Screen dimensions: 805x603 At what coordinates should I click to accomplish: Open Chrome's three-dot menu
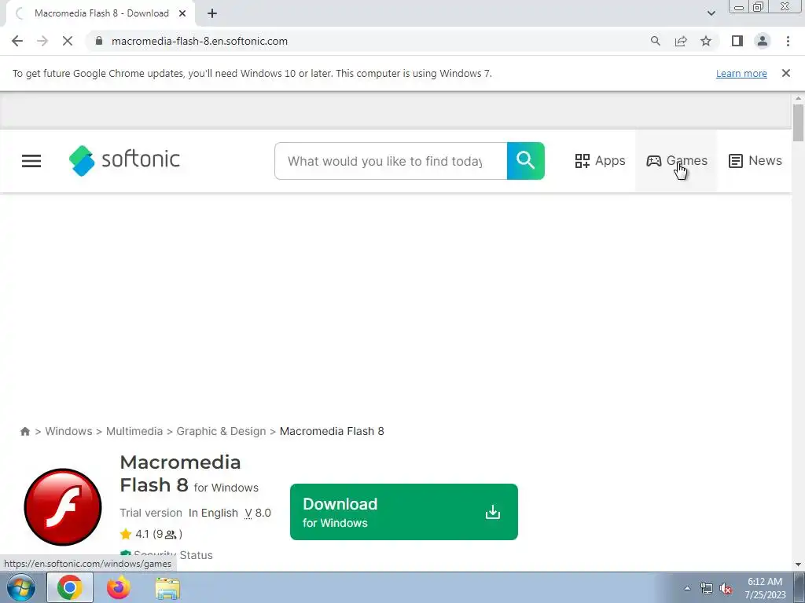[788, 41]
